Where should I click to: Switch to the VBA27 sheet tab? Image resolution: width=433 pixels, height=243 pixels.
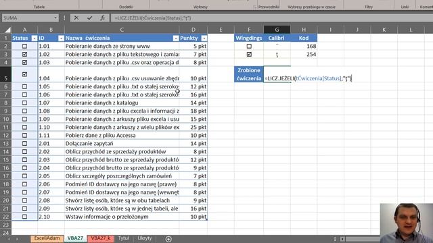[x=75, y=238]
